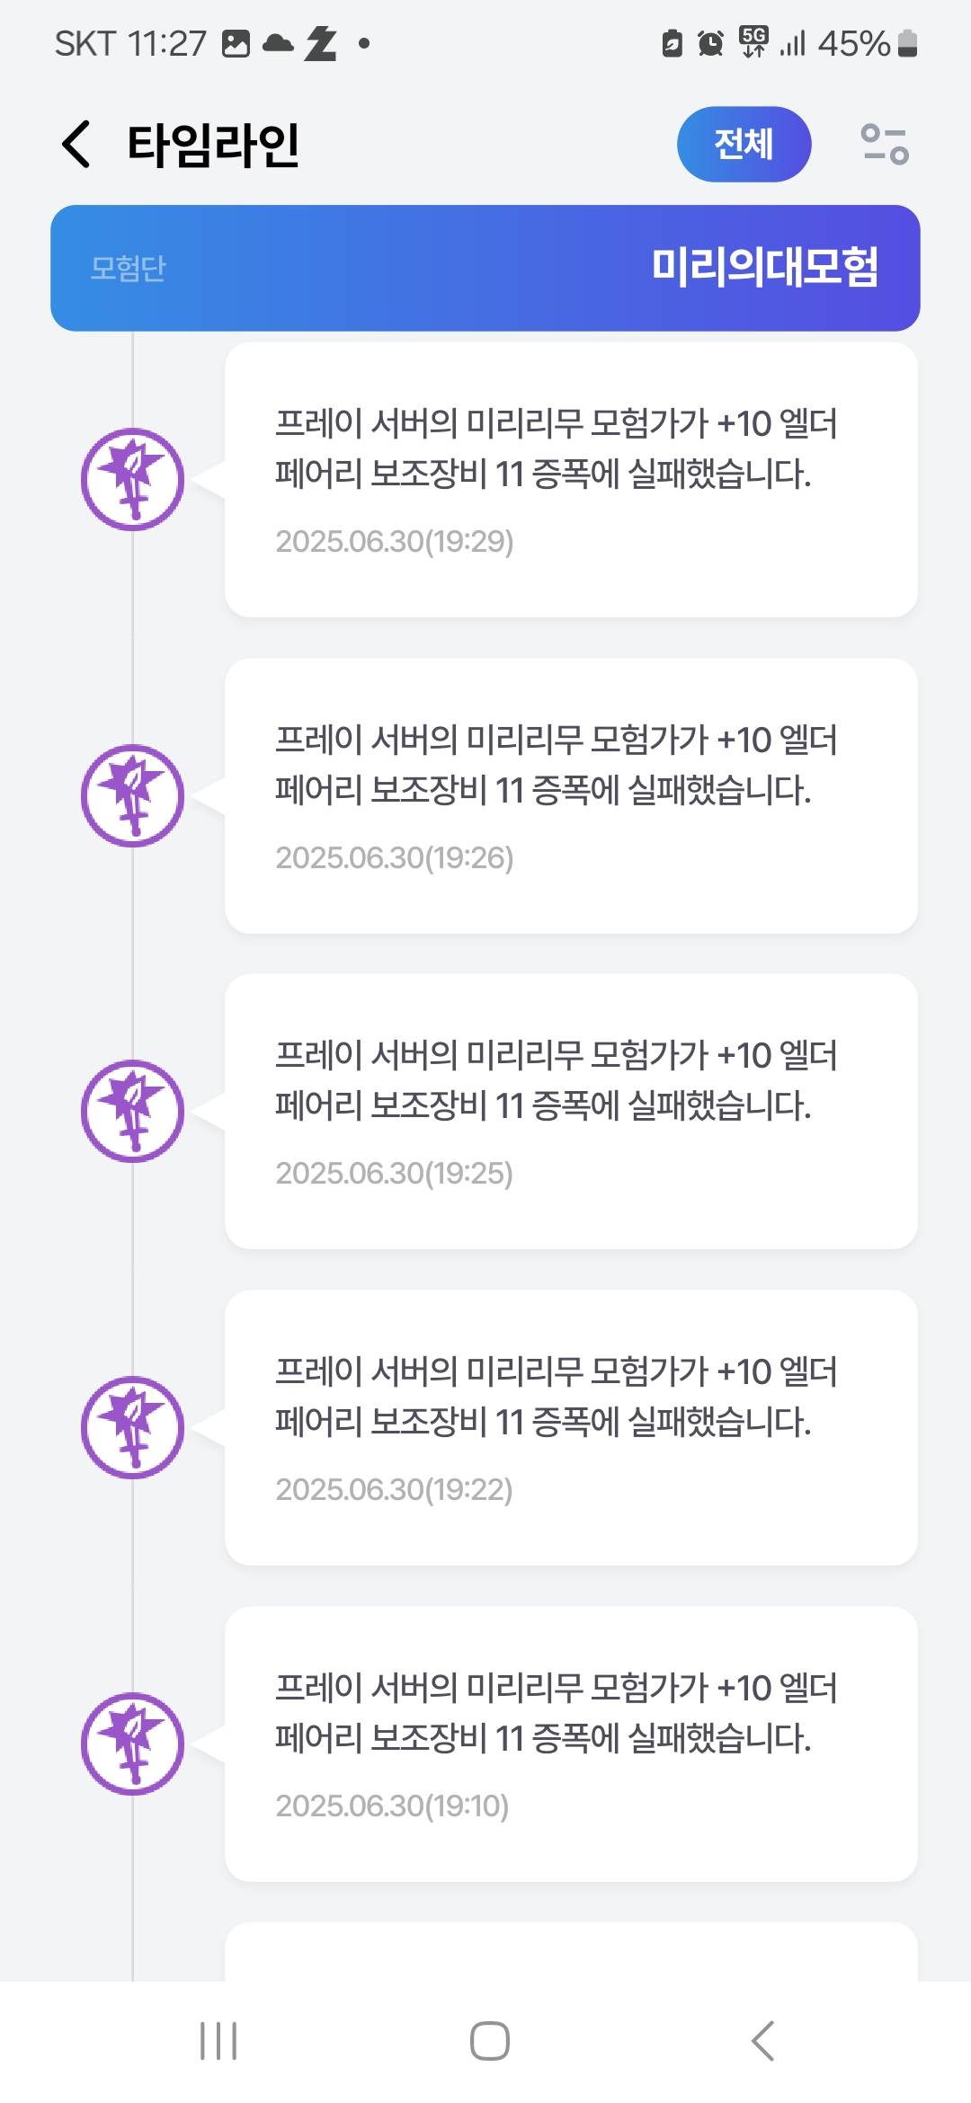Open the filter settings slider icon
The image size is (971, 2103).
click(x=885, y=145)
